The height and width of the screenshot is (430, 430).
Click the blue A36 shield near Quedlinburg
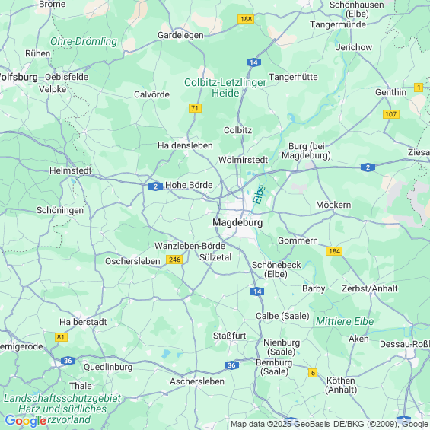click(68, 361)
